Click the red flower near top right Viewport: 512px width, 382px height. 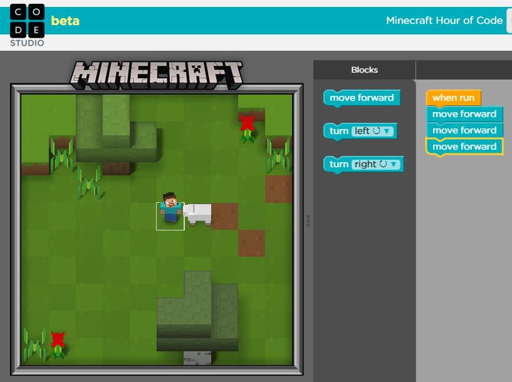pyautogui.click(x=248, y=128)
